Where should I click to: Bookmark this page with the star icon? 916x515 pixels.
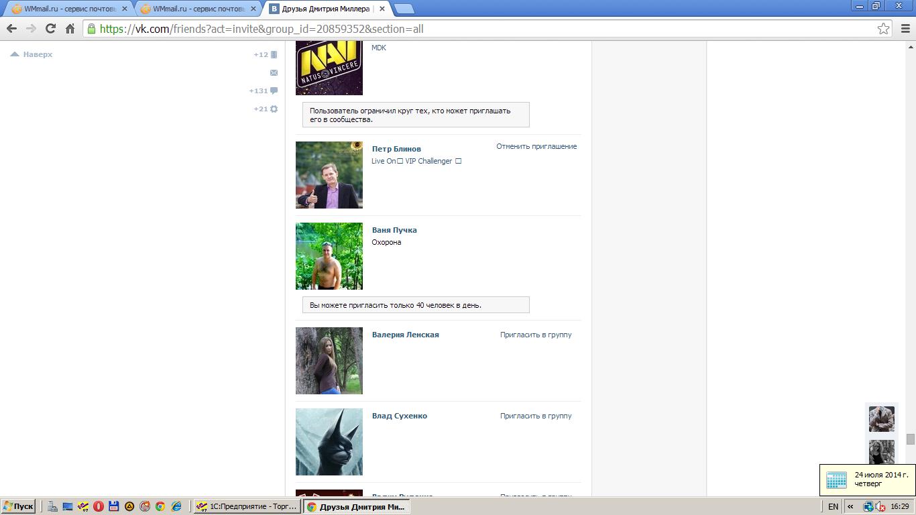[x=883, y=29]
